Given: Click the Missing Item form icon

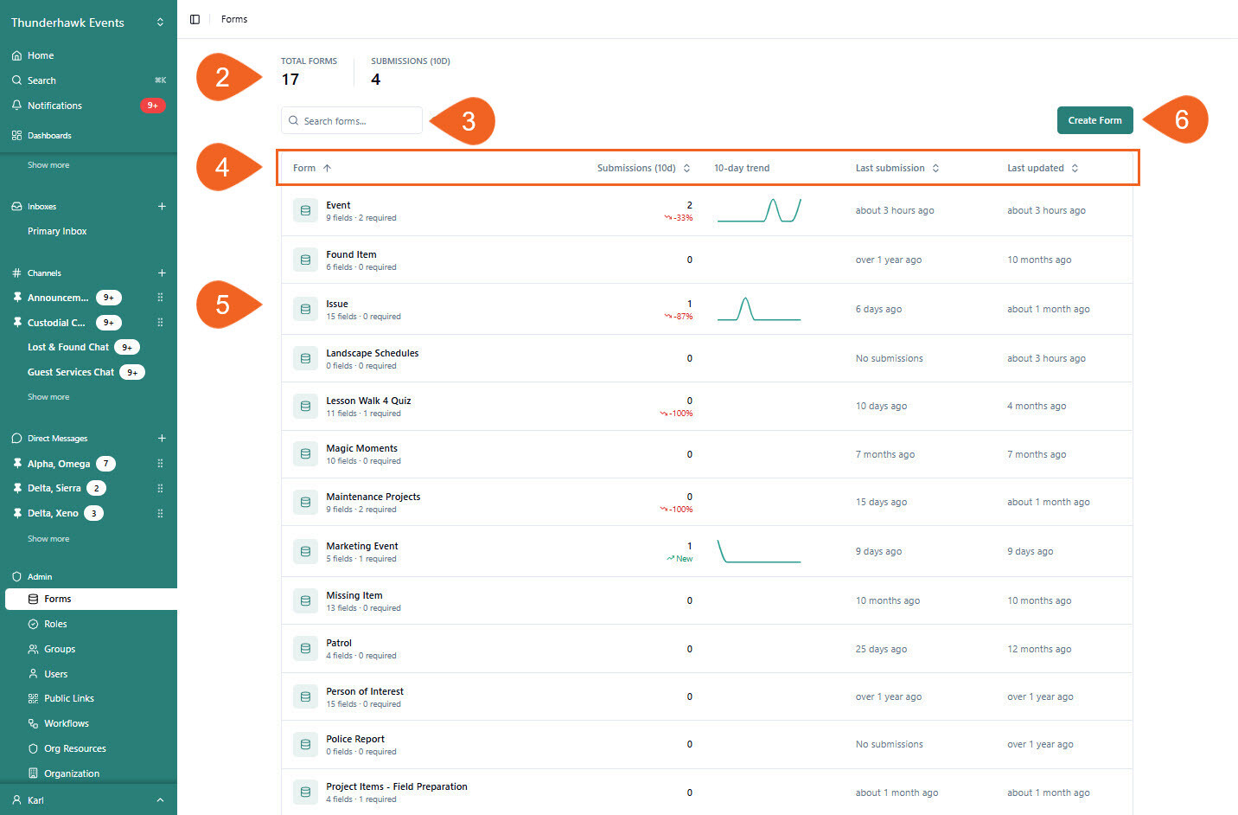Looking at the screenshot, I should (x=305, y=601).
